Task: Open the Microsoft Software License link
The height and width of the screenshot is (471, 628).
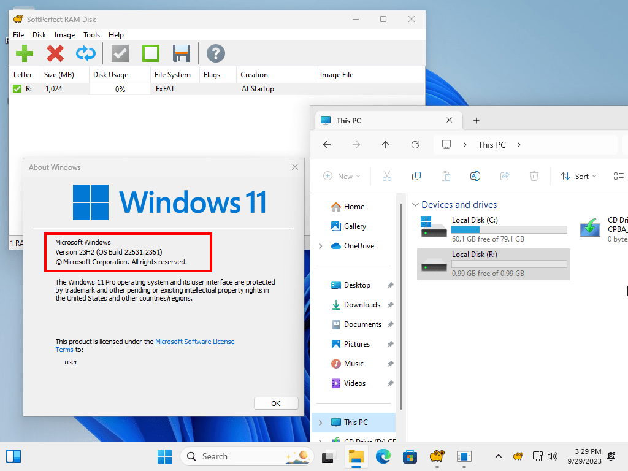Action: [195, 342]
